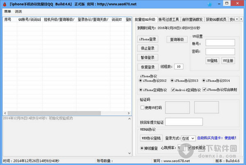Click the 查询等级 button
246x165 pixels.
pos(177,40)
